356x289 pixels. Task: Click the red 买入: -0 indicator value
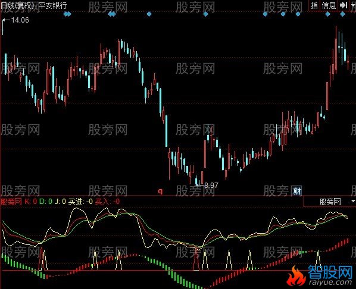coord(107,202)
